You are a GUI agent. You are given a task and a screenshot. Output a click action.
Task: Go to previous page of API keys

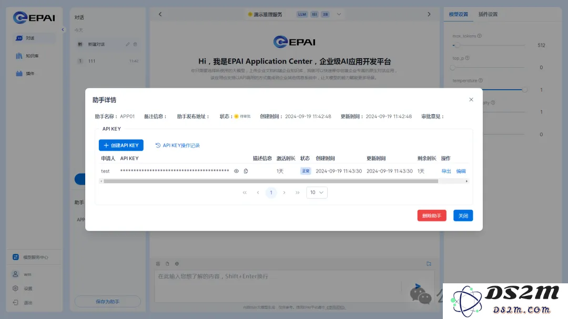tap(258, 193)
